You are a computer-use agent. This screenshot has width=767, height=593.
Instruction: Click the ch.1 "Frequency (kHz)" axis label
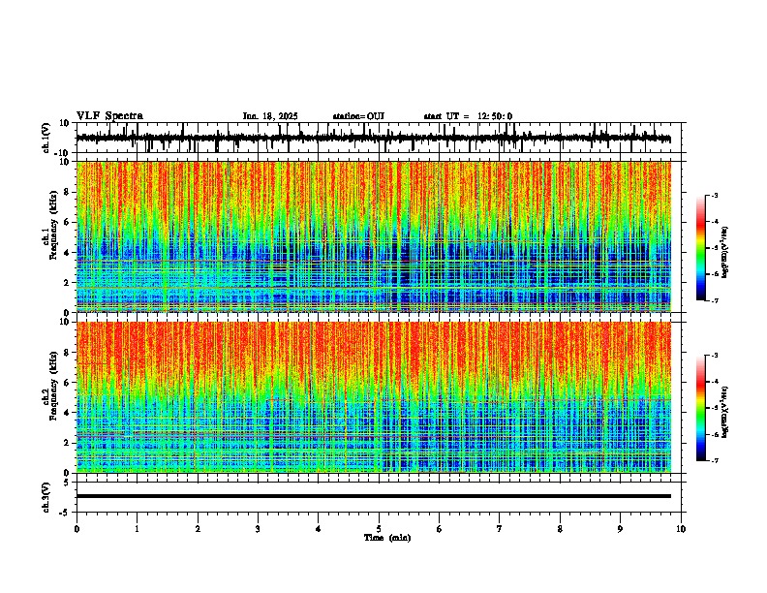pyautogui.click(x=53, y=225)
